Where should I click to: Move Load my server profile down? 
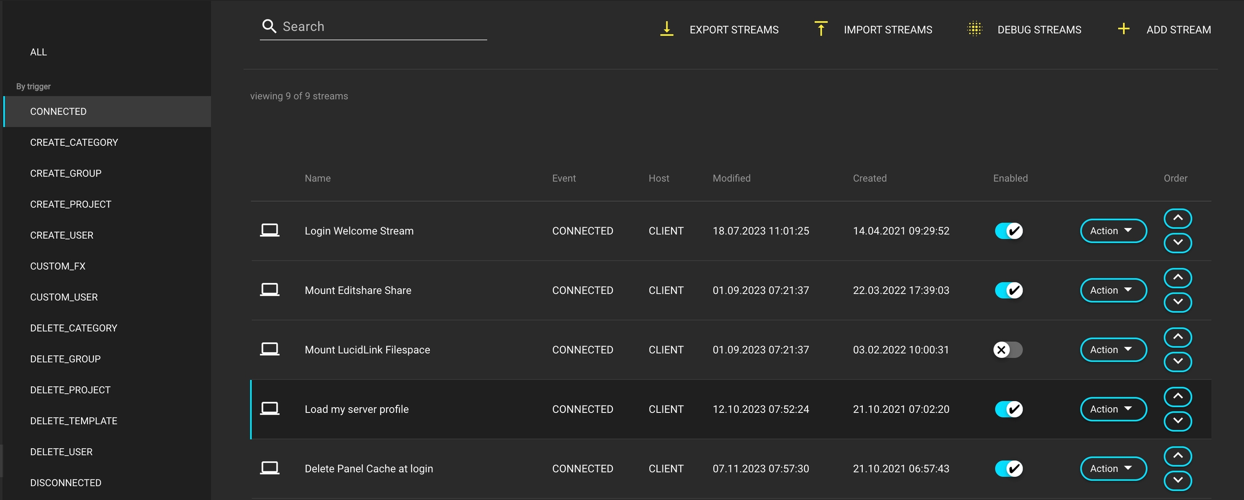click(x=1178, y=421)
